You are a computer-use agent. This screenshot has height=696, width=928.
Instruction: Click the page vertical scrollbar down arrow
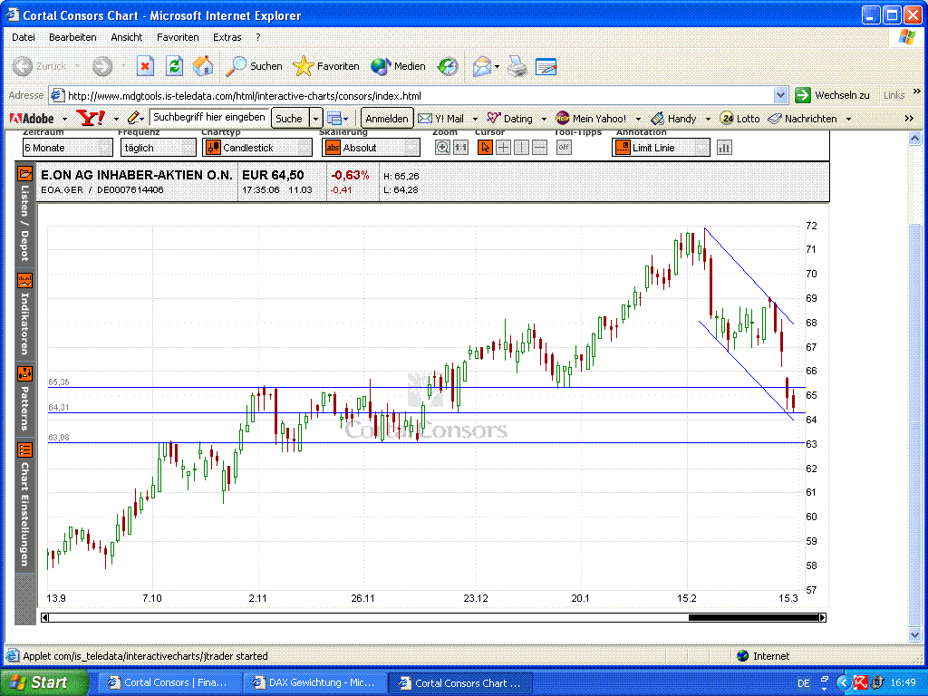coord(915,634)
